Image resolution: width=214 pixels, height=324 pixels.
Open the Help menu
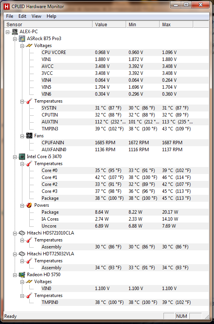[51, 16]
